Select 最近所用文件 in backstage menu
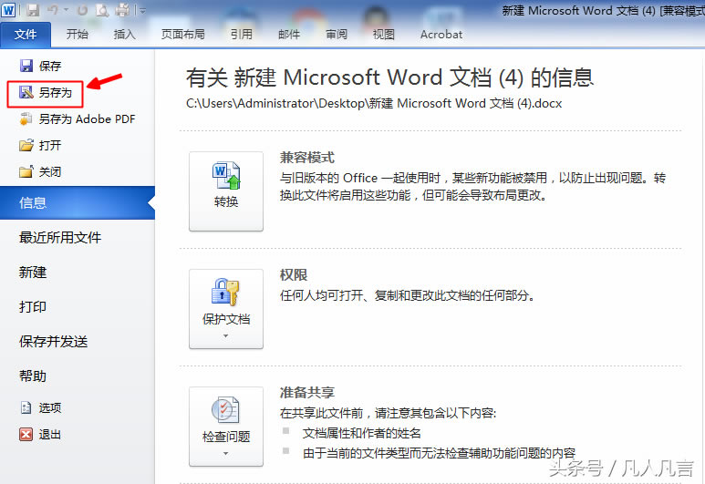Image resolution: width=705 pixels, height=484 pixels. click(60, 238)
